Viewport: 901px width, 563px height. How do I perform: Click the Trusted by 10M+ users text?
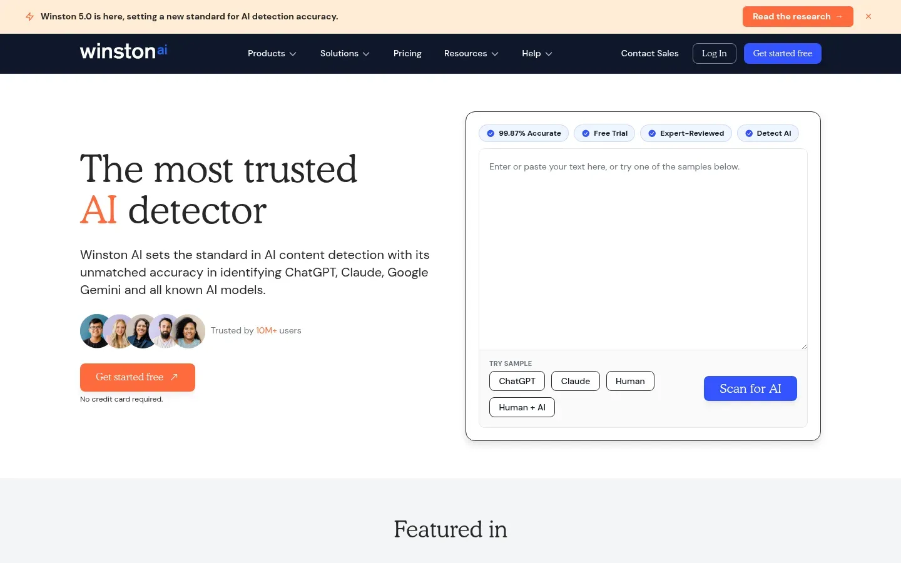tap(256, 330)
